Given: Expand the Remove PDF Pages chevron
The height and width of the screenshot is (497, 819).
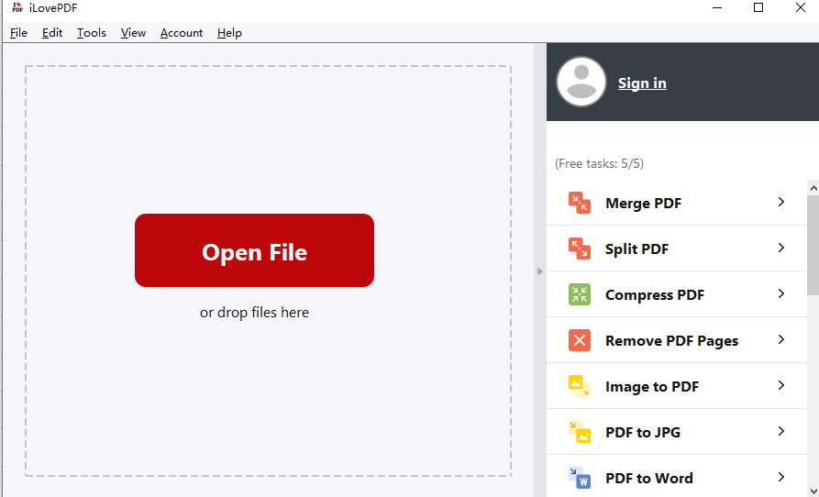Looking at the screenshot, I should [780, 340].
